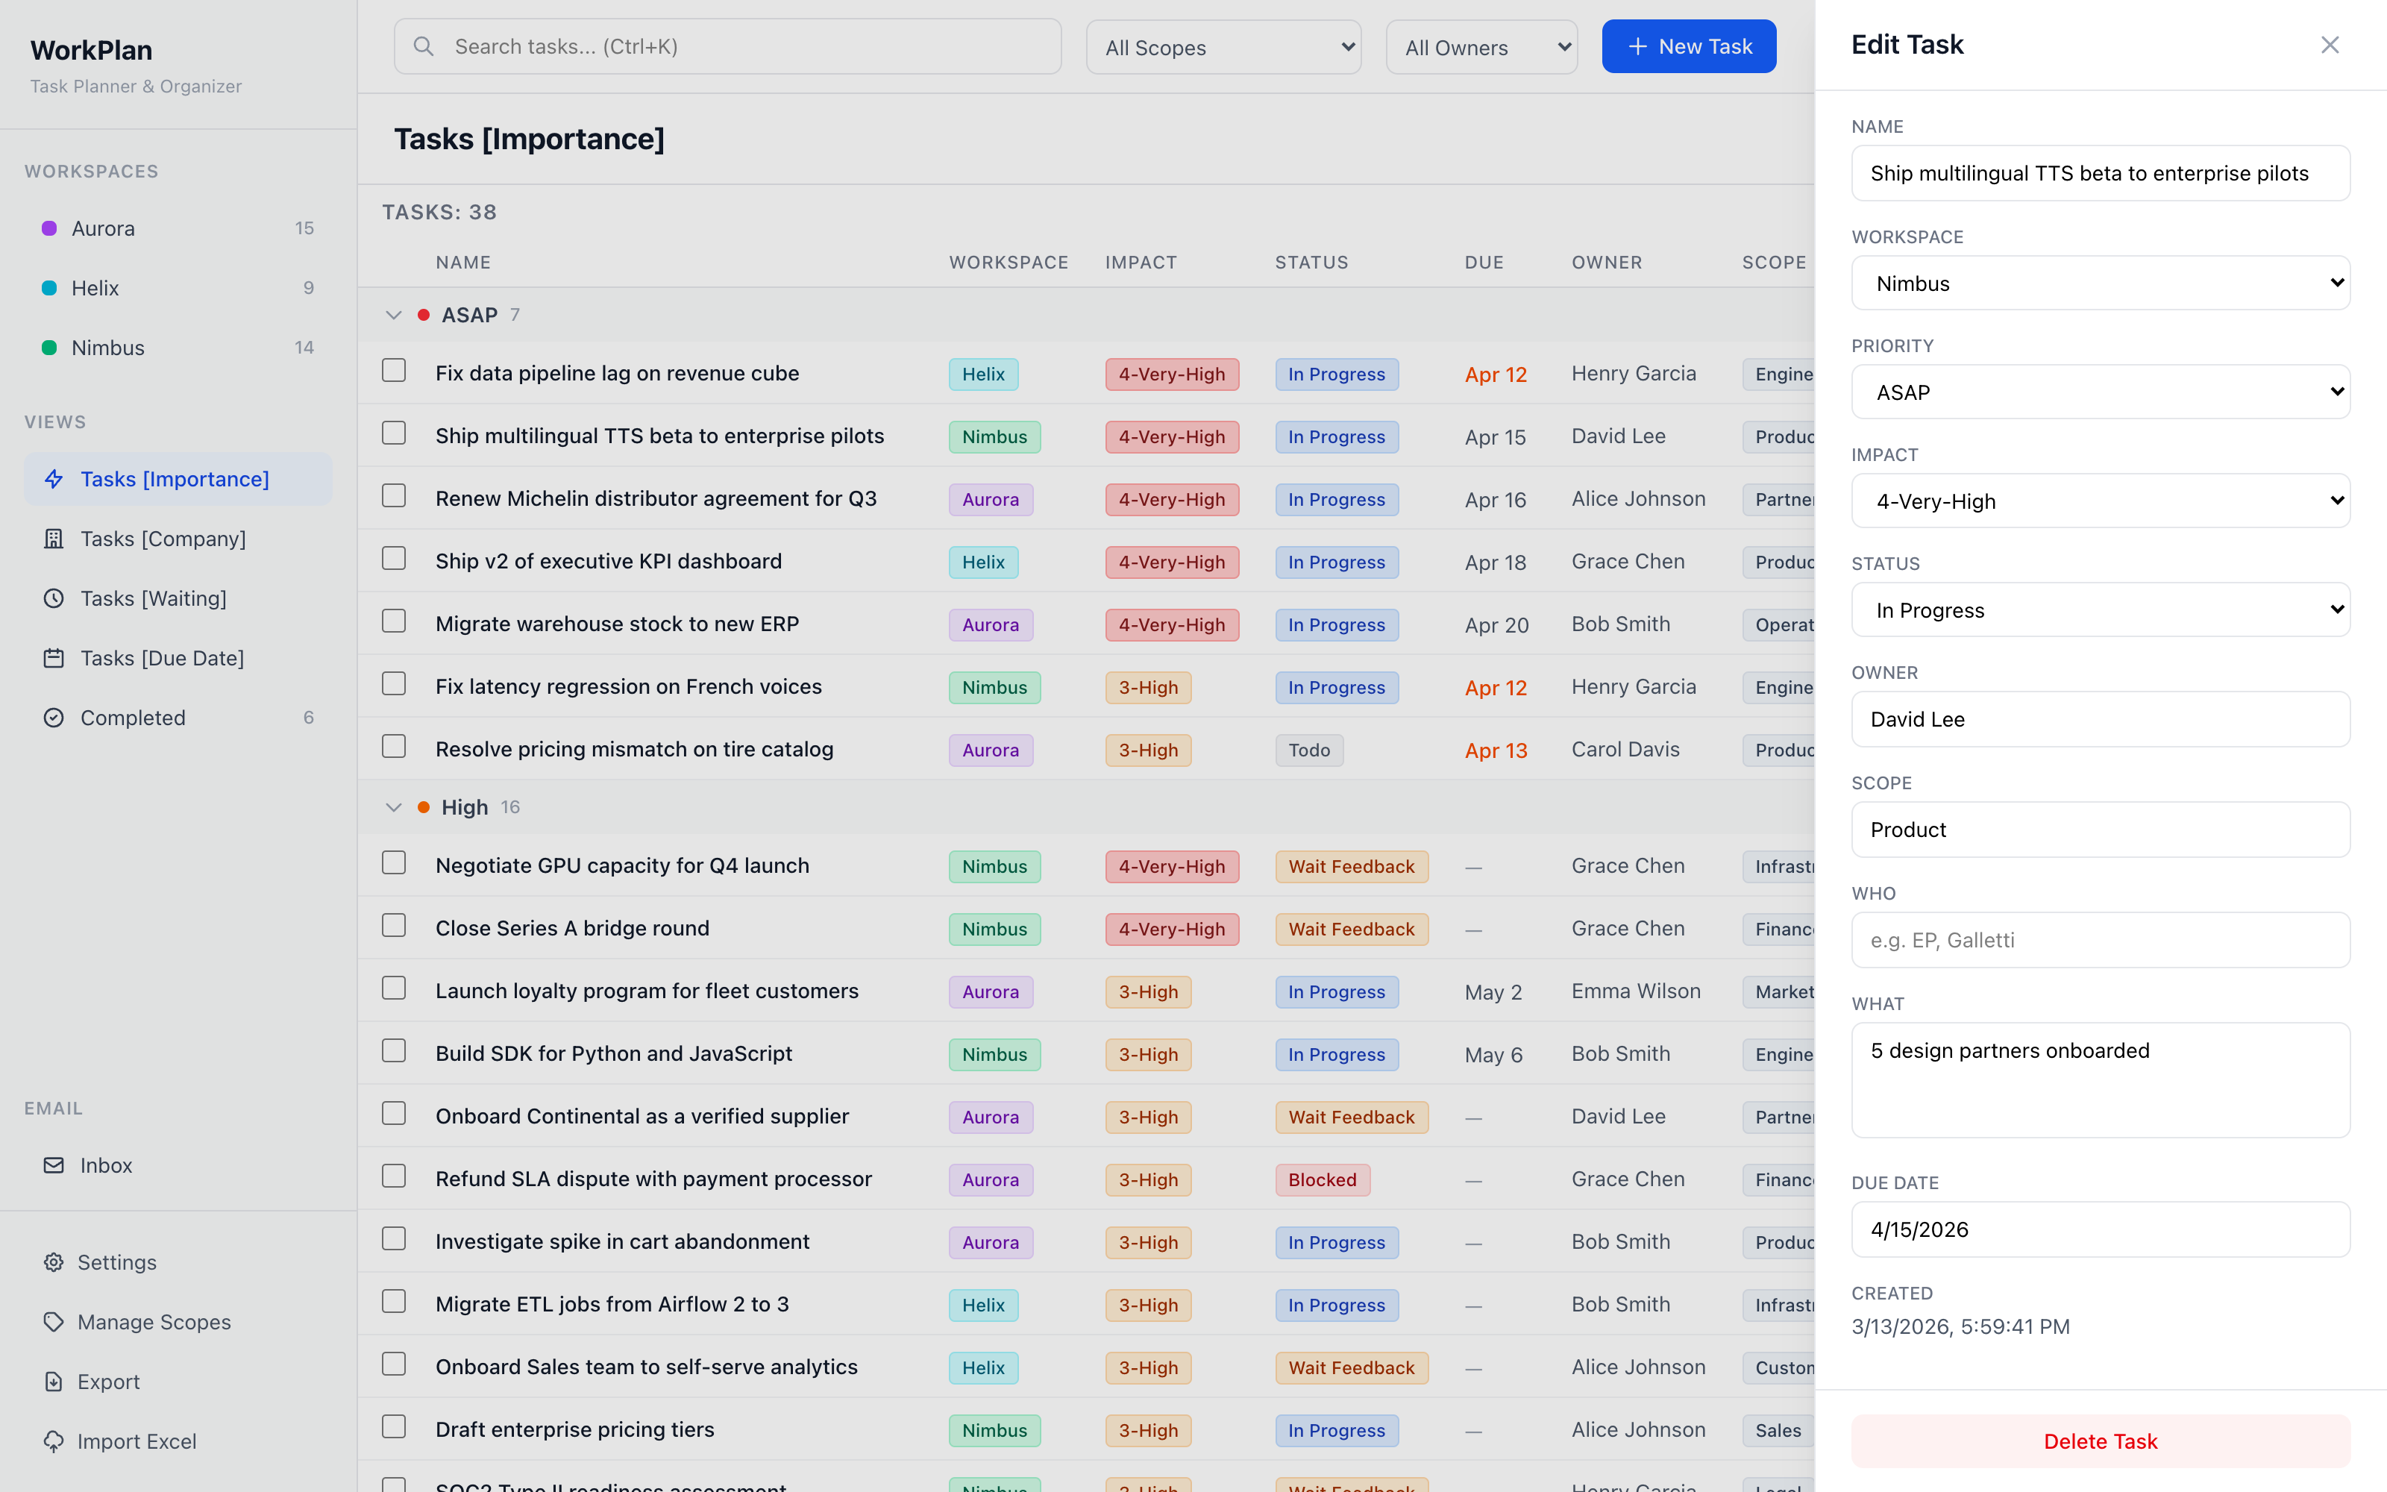Select checkbox for Draft enterprise pricing tiers
Viewport: 2387px width, 1492px height.
(x=394, y=1427)
